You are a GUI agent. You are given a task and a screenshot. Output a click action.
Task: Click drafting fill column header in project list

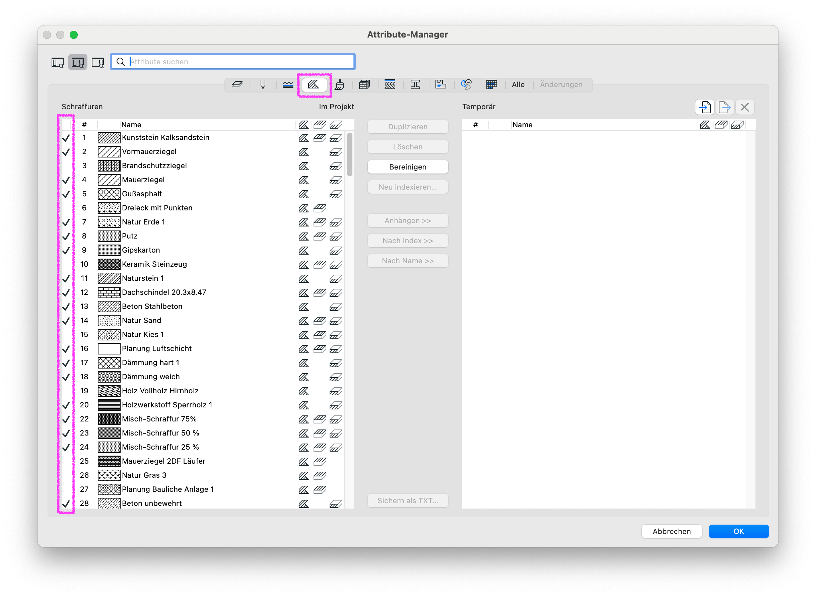coord(303,125)
